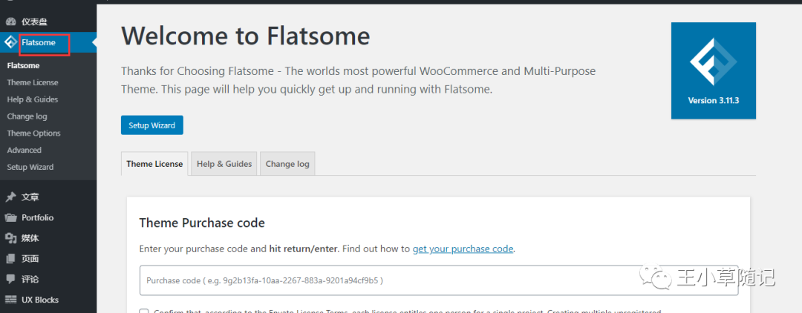Image resolution: width=802 pixels, height=313 pixels.
Task: Click the Welcome to Flatsome heading
Action: pyautogui.click(x=246, y=36)
